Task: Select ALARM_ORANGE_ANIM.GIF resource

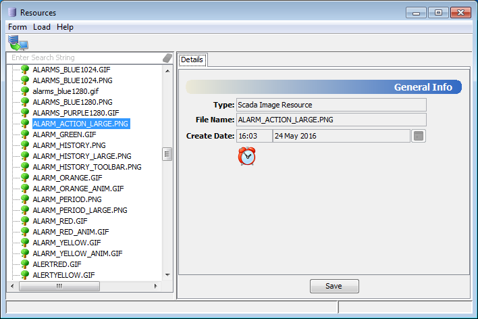Action: (78, 189)
